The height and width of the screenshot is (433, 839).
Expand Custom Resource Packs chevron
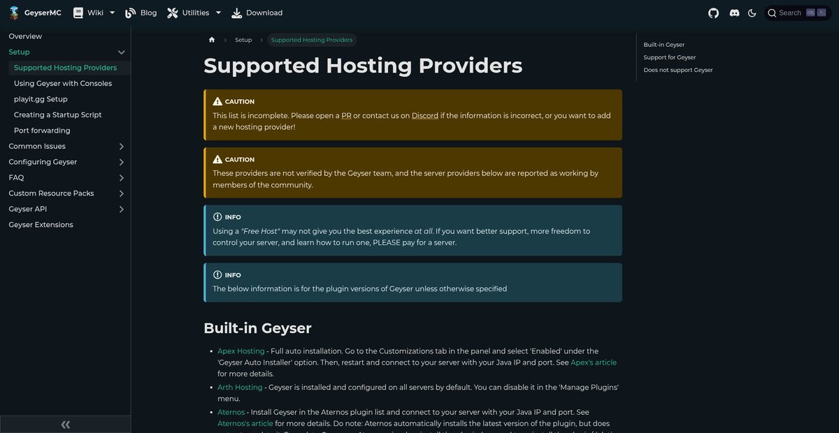coord(121,193)
